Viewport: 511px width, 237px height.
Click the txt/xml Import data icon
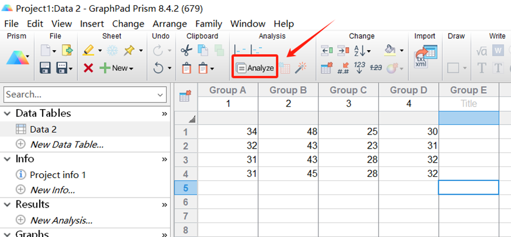pyautogui.click(x=425, y=57)
